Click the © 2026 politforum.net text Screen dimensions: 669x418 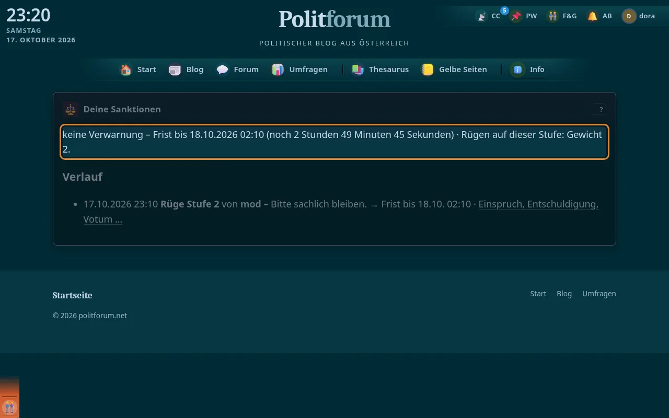(90, 316)
